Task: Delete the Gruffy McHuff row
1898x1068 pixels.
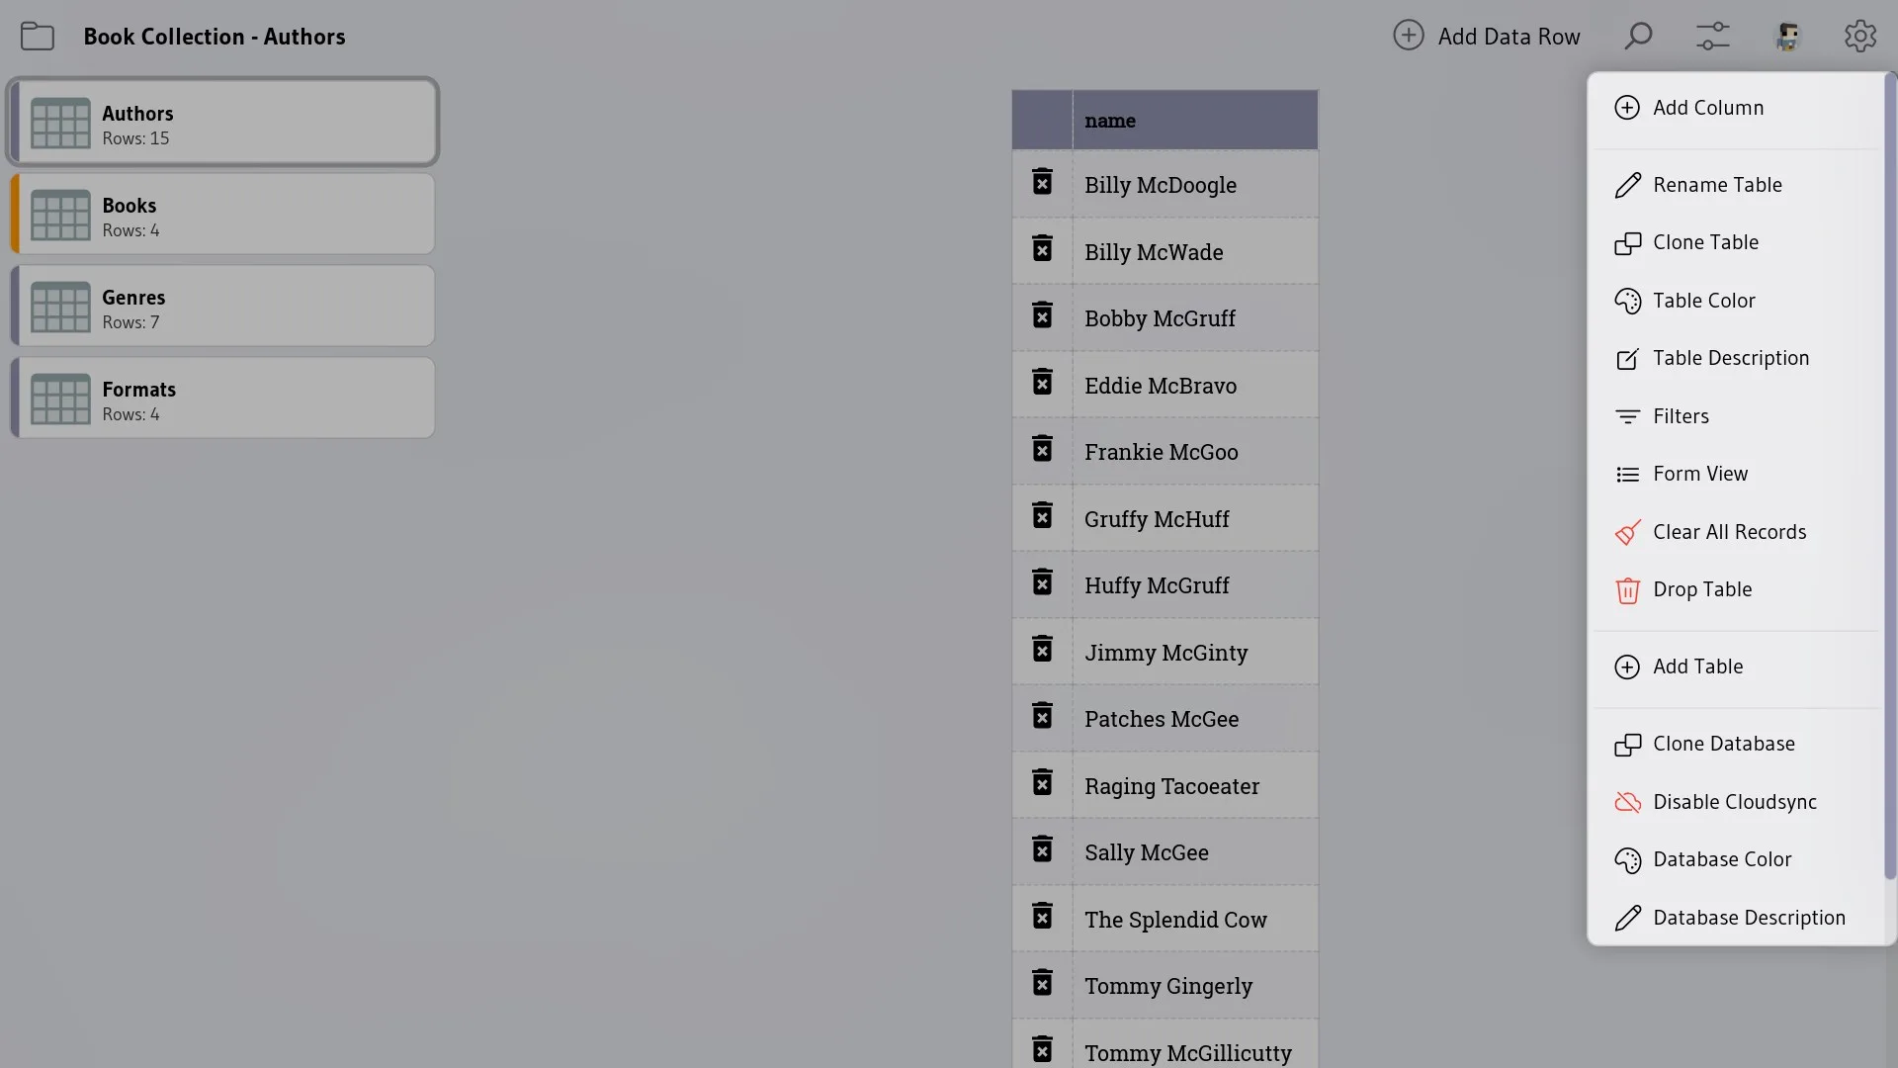Action: click(x=1042, y=515)
